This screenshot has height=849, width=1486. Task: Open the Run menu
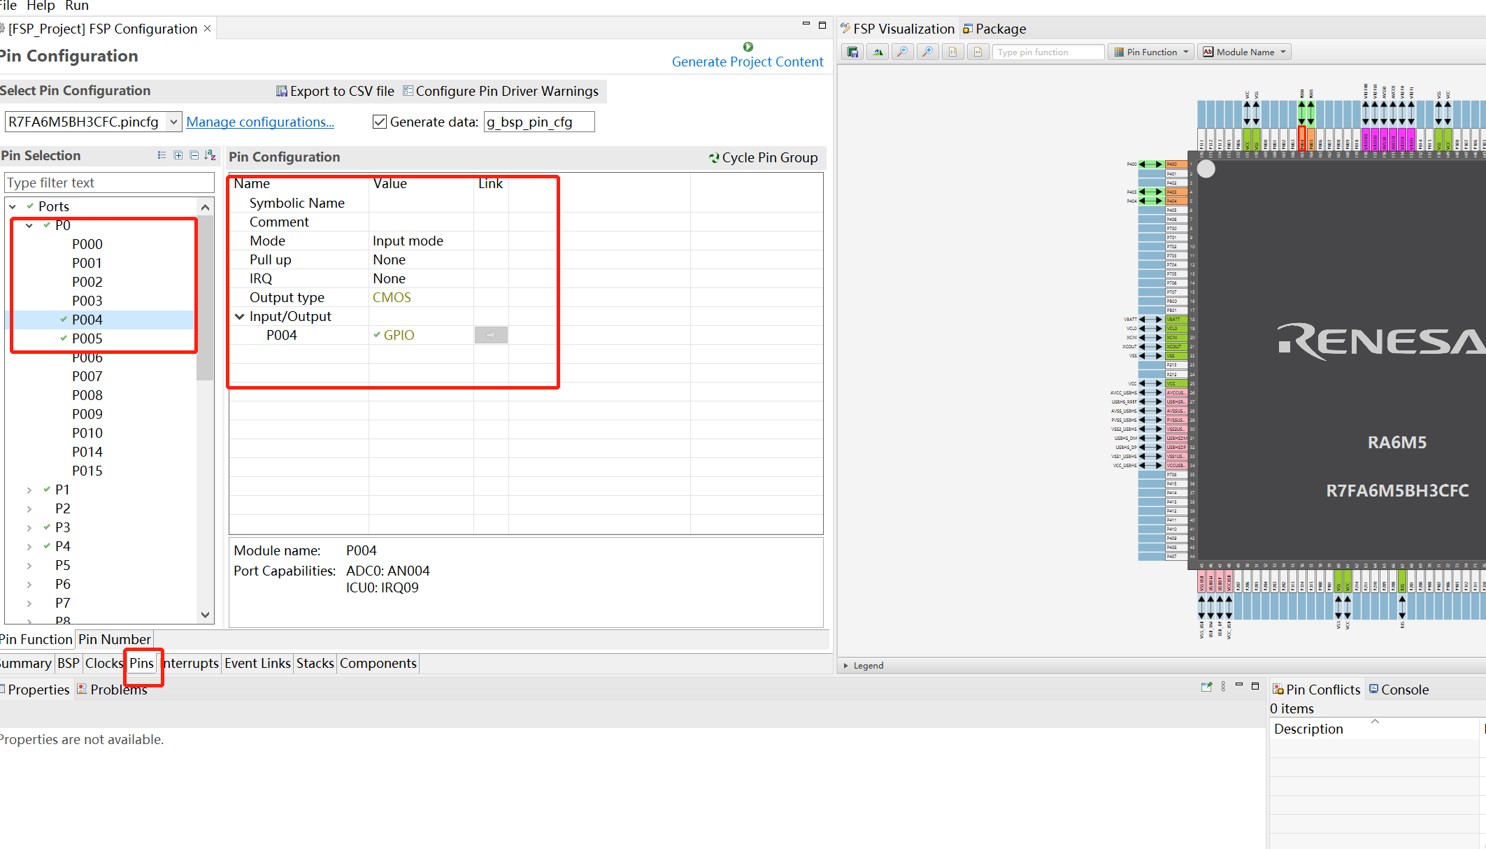[77, 6]
